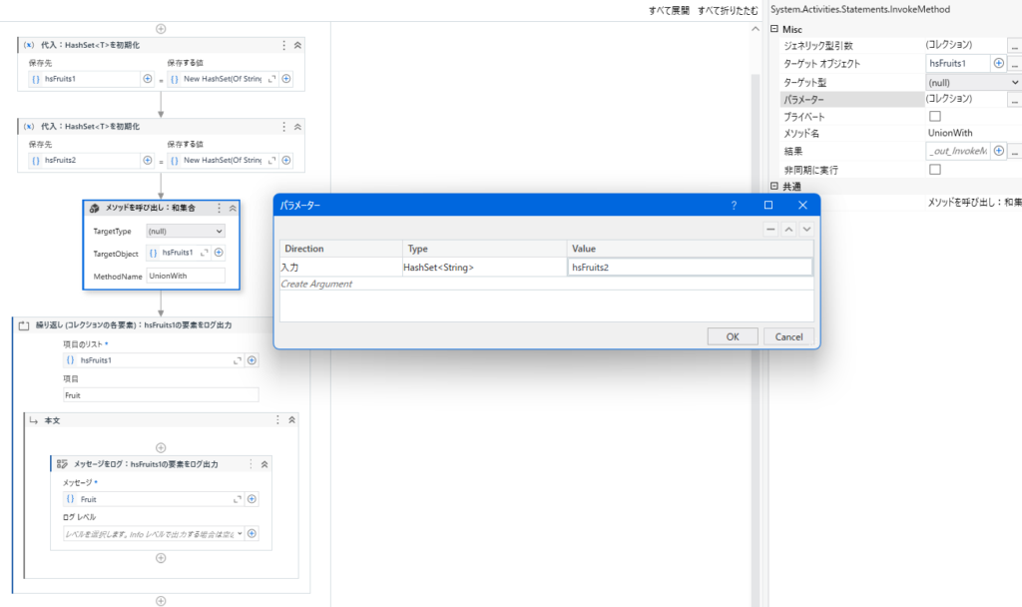Open the expression editor for New HashSet value
This screenshot has width=1022, height=607.
pyautogui.click(x=269, y=79)
